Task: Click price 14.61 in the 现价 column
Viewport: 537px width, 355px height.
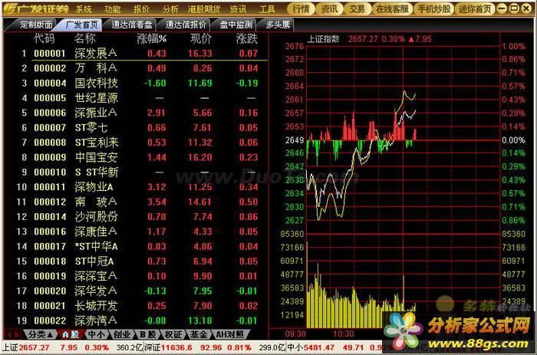Action: click(199, 202)
